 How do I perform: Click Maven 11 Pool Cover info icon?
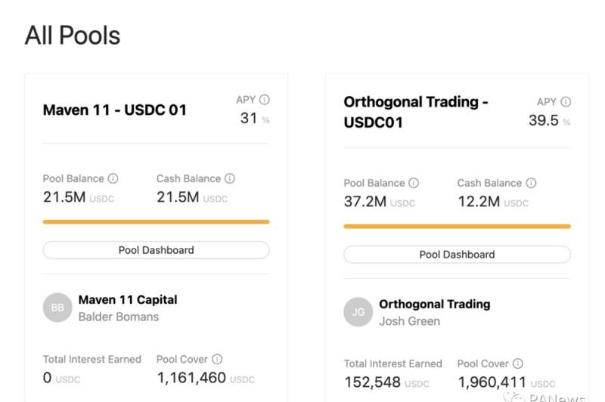217,360
